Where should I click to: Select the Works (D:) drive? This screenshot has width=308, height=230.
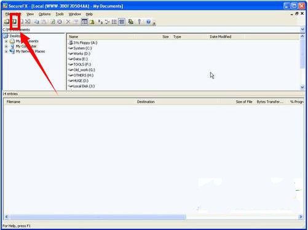[x=79, y=54]
